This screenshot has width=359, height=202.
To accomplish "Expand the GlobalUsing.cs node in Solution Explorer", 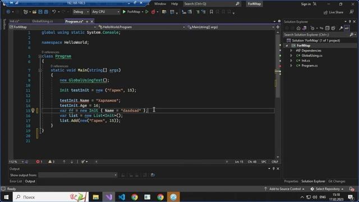I will (x=291, y=56).
